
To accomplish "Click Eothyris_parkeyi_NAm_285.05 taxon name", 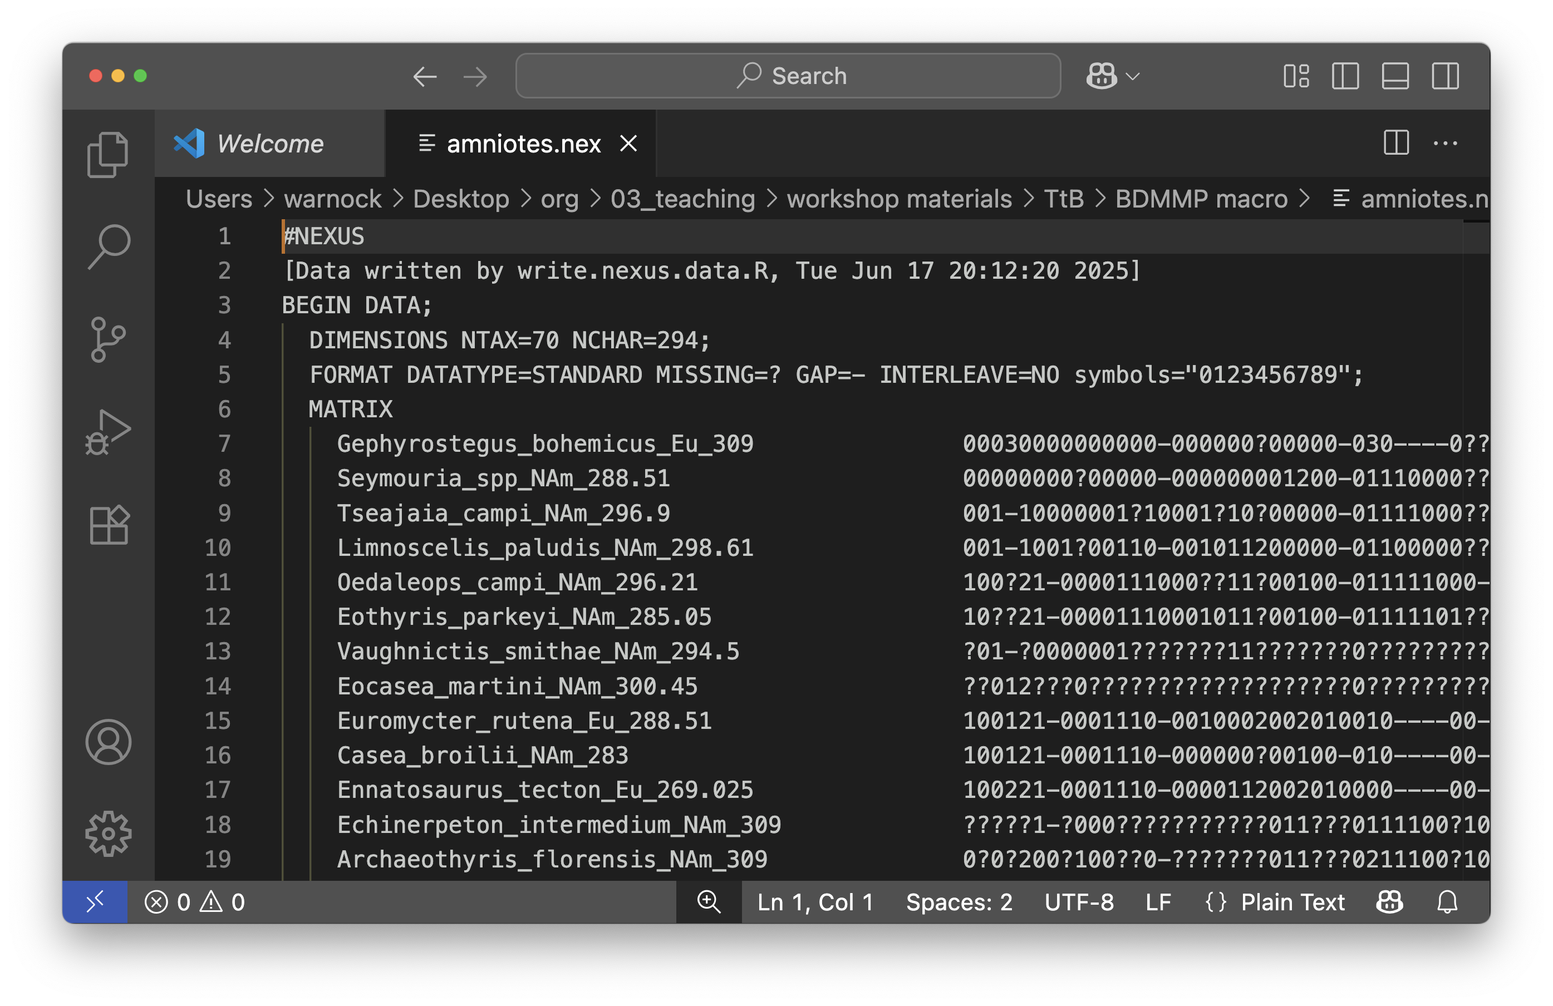I will point(524,617).
